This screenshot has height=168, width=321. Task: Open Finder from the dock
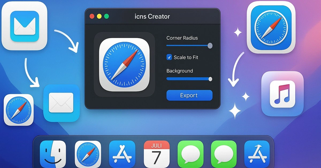(x=53, y=154)
